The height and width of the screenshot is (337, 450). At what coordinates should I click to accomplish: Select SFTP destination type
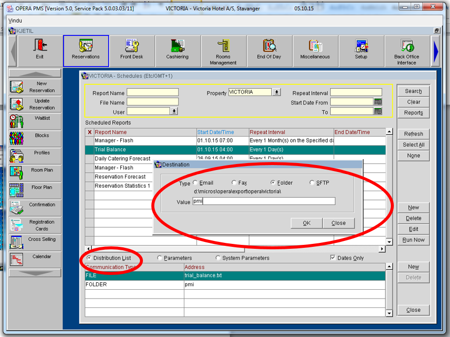312,183
